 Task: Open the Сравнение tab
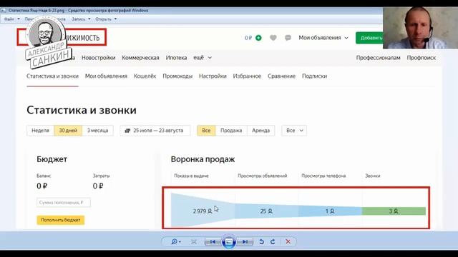(x=281, y=76)
